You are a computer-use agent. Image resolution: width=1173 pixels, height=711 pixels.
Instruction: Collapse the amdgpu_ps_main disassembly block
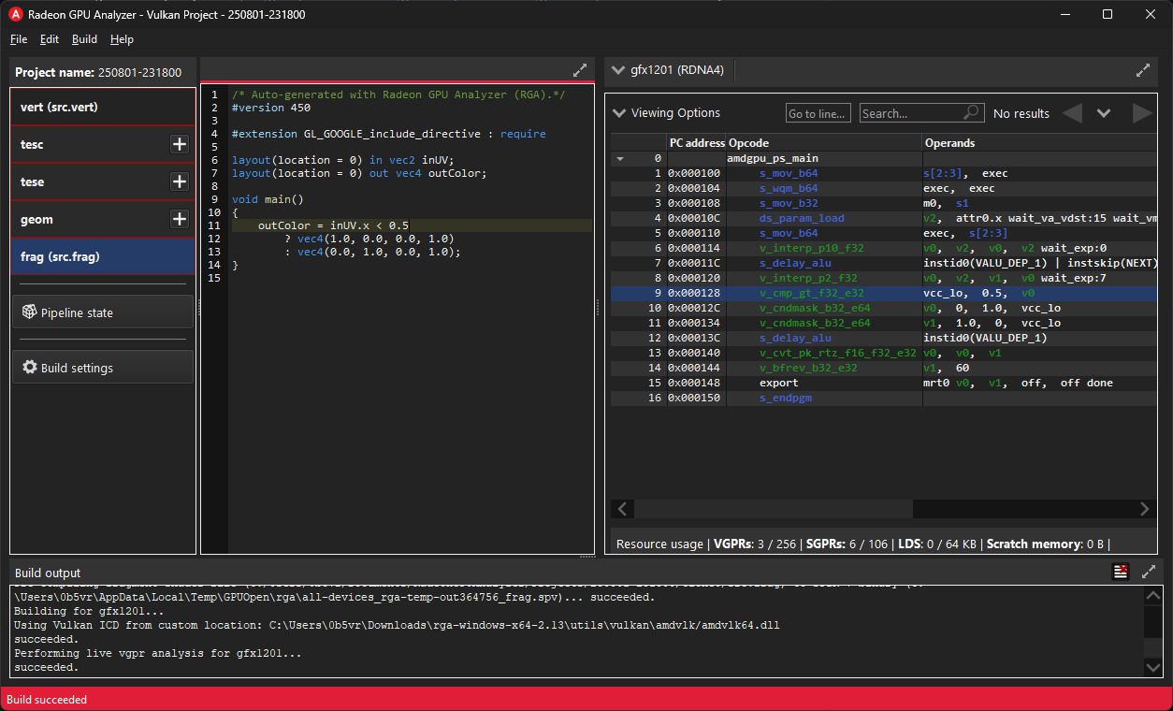pos(620,159)
